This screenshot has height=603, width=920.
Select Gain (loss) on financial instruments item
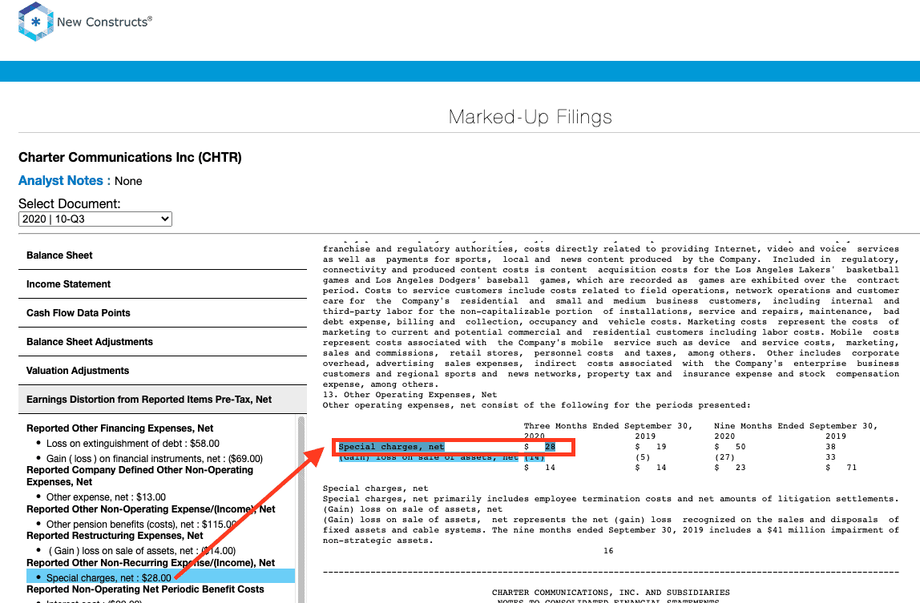pos(155,459)
